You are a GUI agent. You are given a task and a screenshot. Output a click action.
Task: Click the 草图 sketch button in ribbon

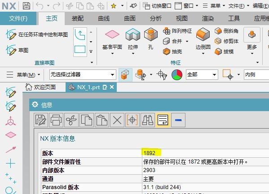[17, 50]
